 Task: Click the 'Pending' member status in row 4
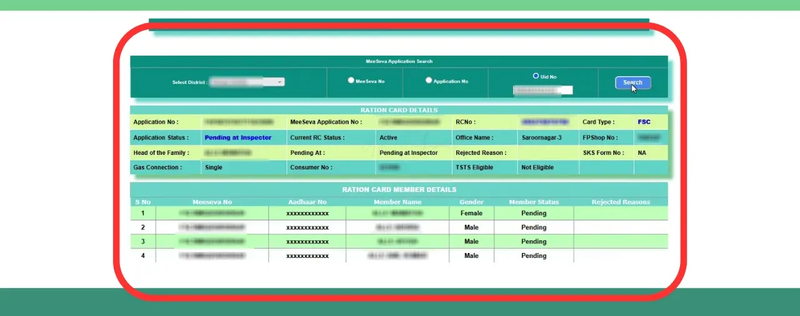(534, 255)
